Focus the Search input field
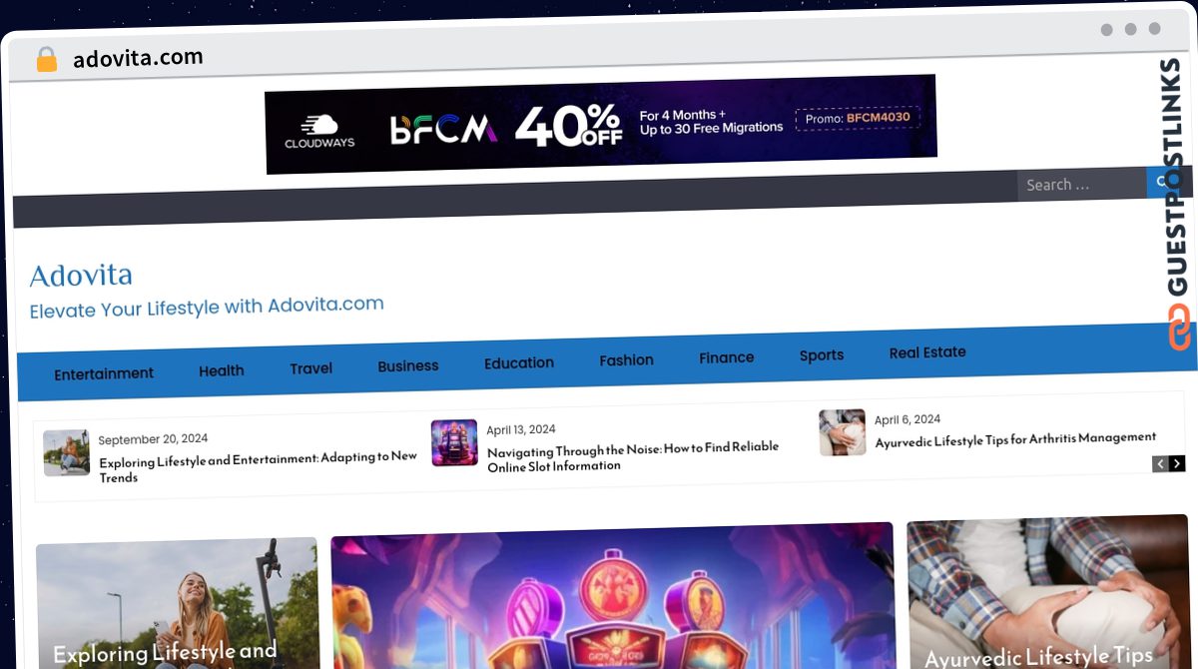 point(1081,184)
